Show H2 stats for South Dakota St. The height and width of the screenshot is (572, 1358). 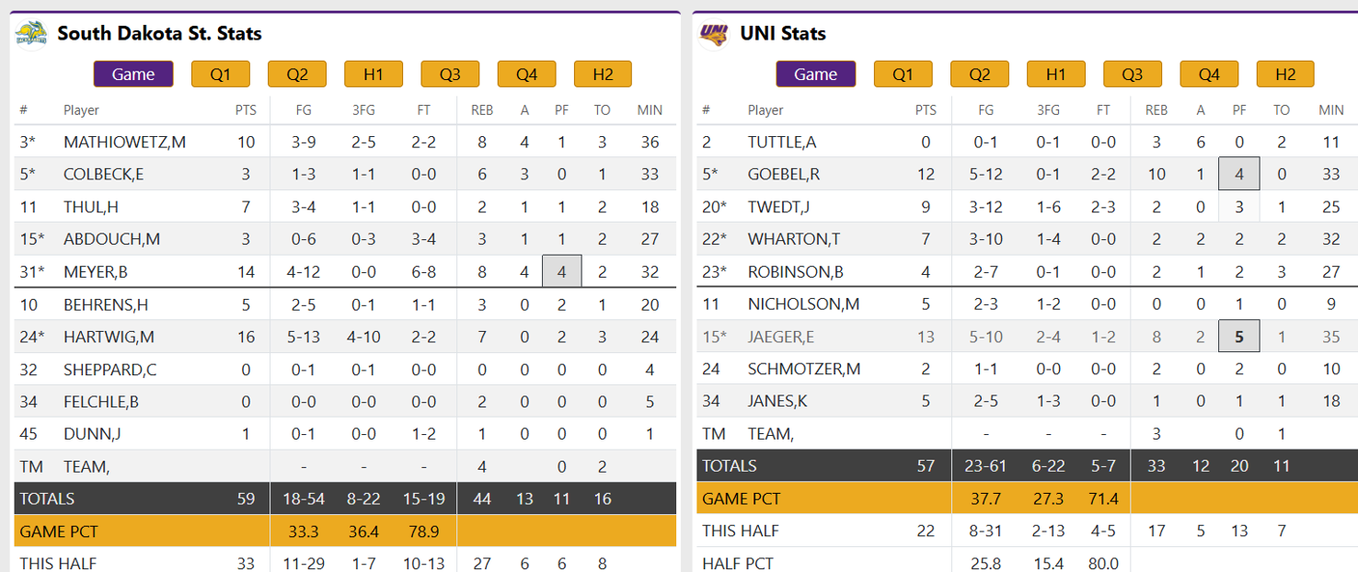(603, 74)
